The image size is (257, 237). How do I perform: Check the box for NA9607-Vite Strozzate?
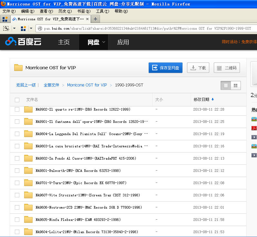point(17,195)
